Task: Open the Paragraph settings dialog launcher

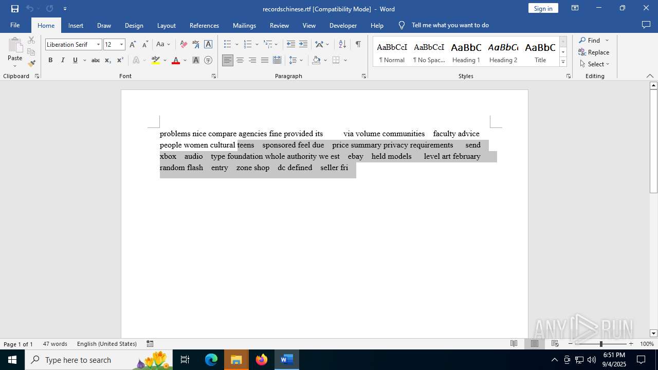Action: pyautogui.click(x=364, y=76)
